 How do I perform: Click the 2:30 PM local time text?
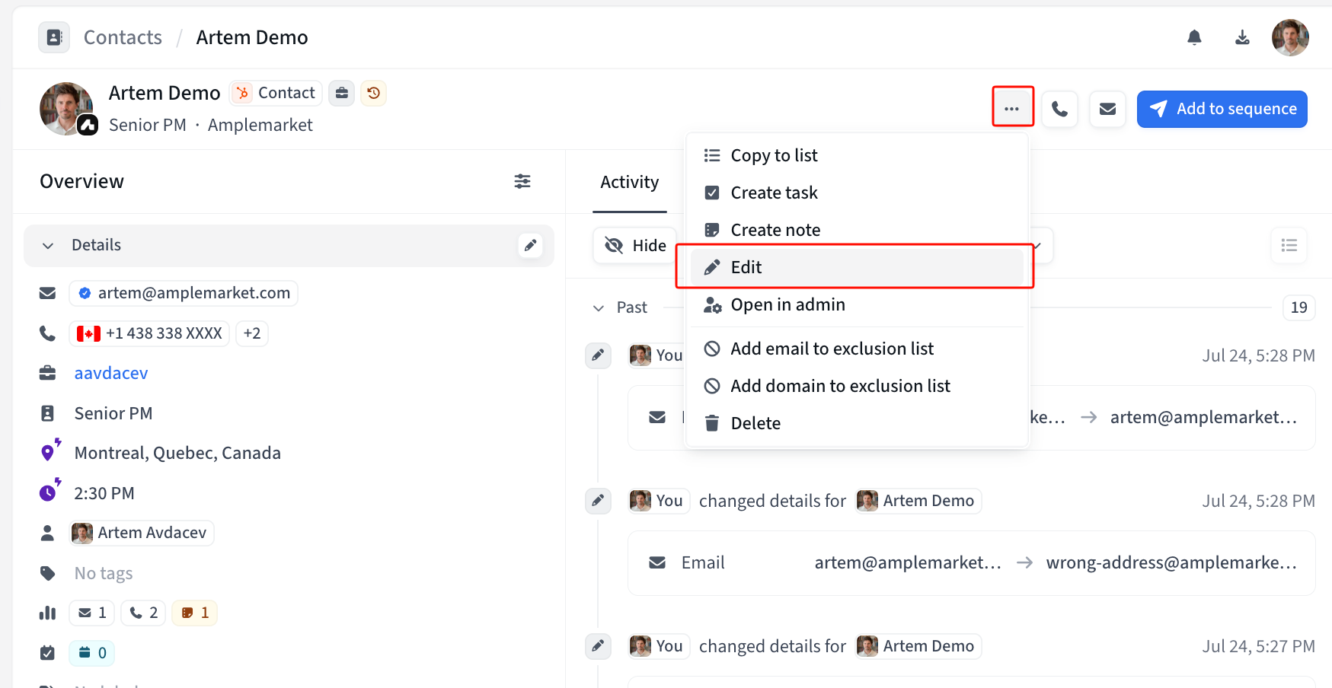[x=104, y=493]
